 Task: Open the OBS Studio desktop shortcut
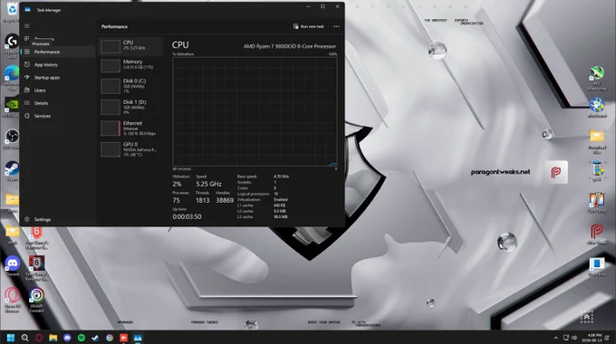point(12,139)
